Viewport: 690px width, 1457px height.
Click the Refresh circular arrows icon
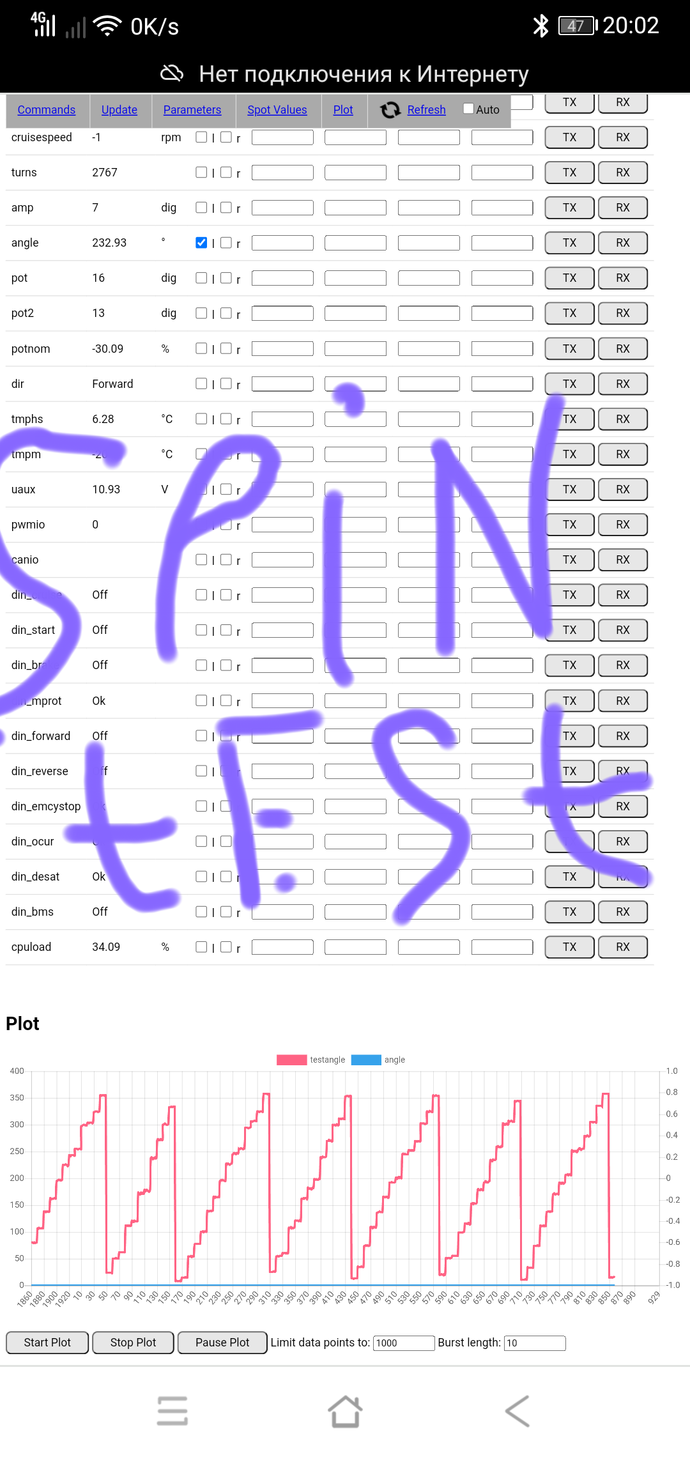tap(390, 110)
